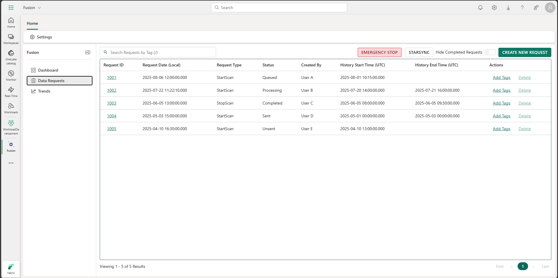Add Tags to request 1002
This screenshot has height=278, width=558.
(x=502, y=90)
